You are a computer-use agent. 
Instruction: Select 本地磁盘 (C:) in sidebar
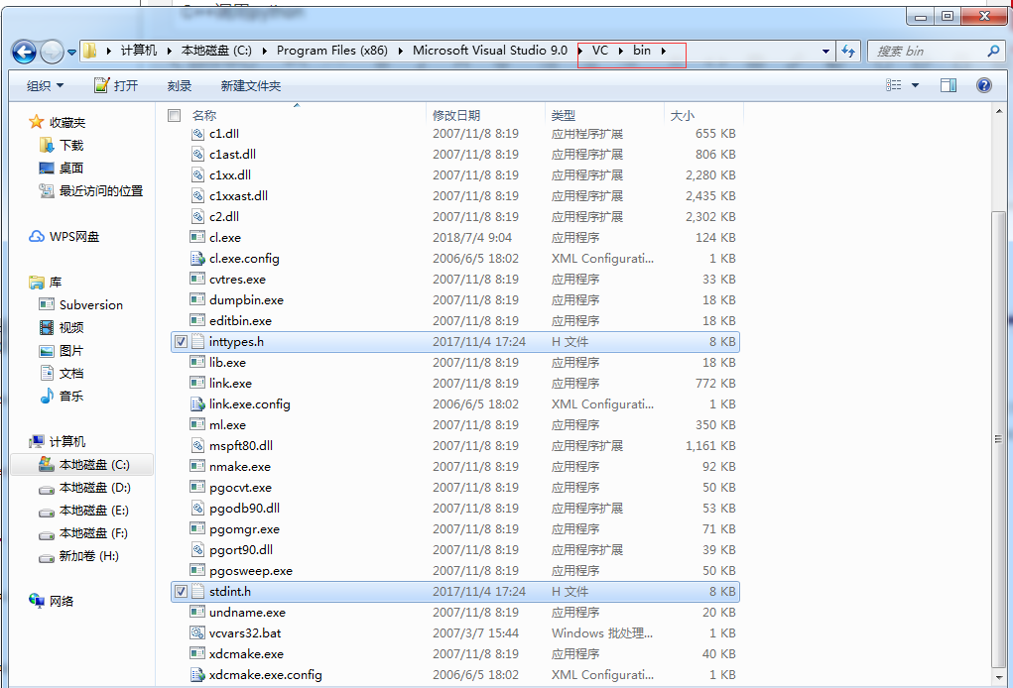tap(82, 465)
